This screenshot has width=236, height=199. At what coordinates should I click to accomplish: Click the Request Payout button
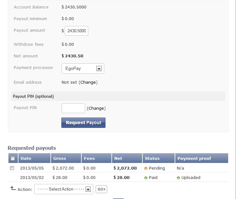[x=83, y=123]
